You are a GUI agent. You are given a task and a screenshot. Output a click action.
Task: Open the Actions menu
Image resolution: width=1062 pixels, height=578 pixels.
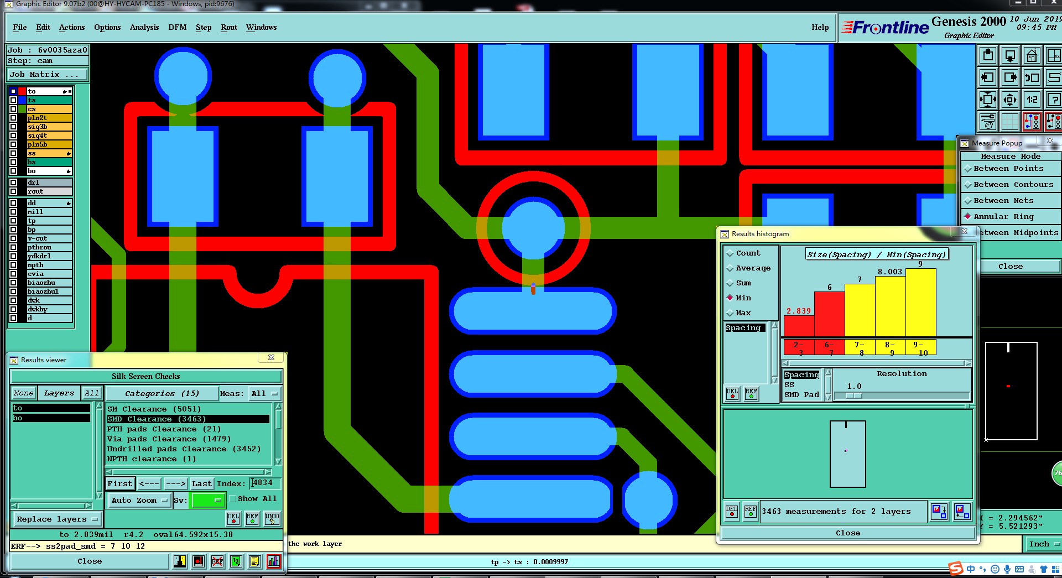[x=72, y=27]
